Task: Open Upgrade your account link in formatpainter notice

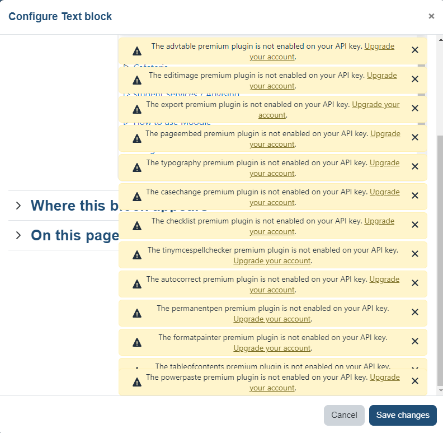Action: click(x=272, y=348)
